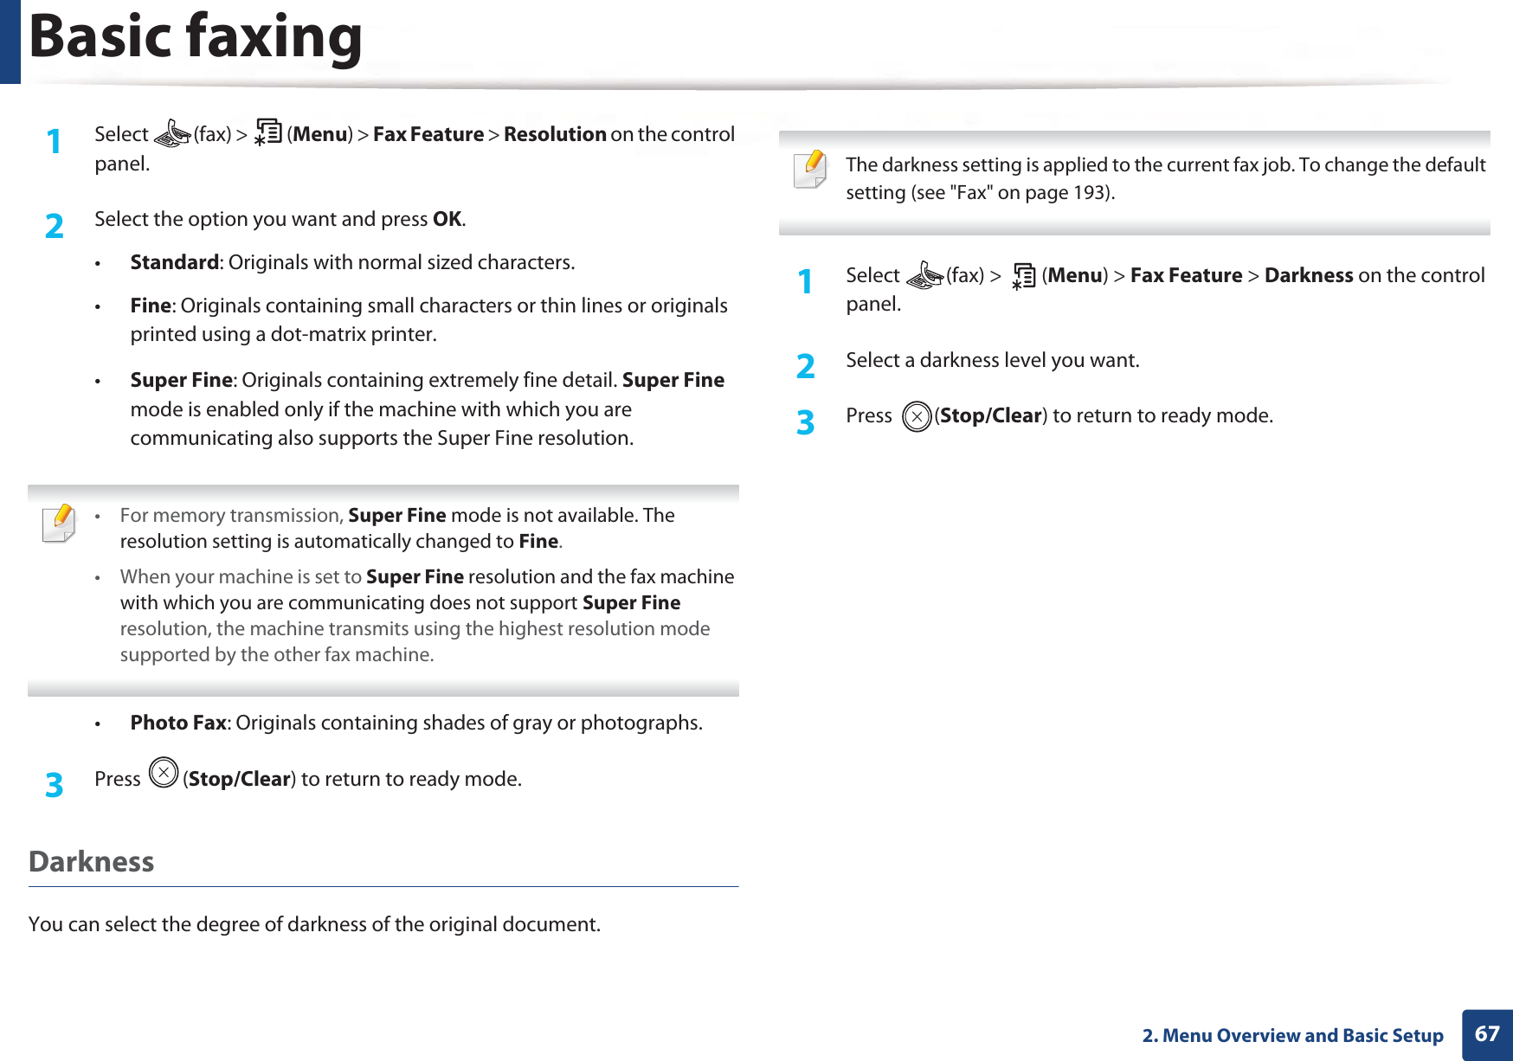This screenshot has height=1061, width=1513.
Task: Select the Standard resolution option
Action: pyautogui.click(x=173, y=262)
